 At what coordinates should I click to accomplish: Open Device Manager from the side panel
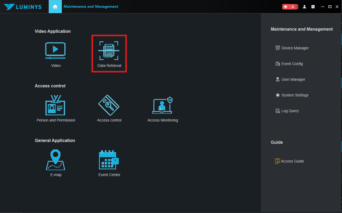(x=295, y=48)
